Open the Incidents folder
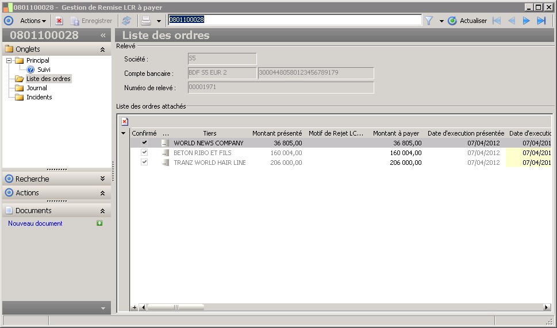 click(39, 97)
